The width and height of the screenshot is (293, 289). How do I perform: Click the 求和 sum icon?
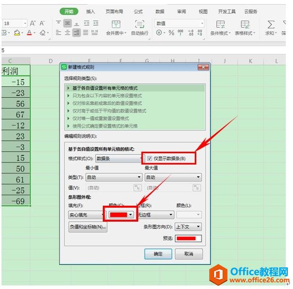[271, 28]
